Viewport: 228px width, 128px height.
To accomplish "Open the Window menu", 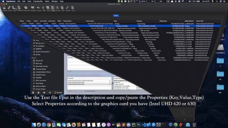I will (55, 1).
